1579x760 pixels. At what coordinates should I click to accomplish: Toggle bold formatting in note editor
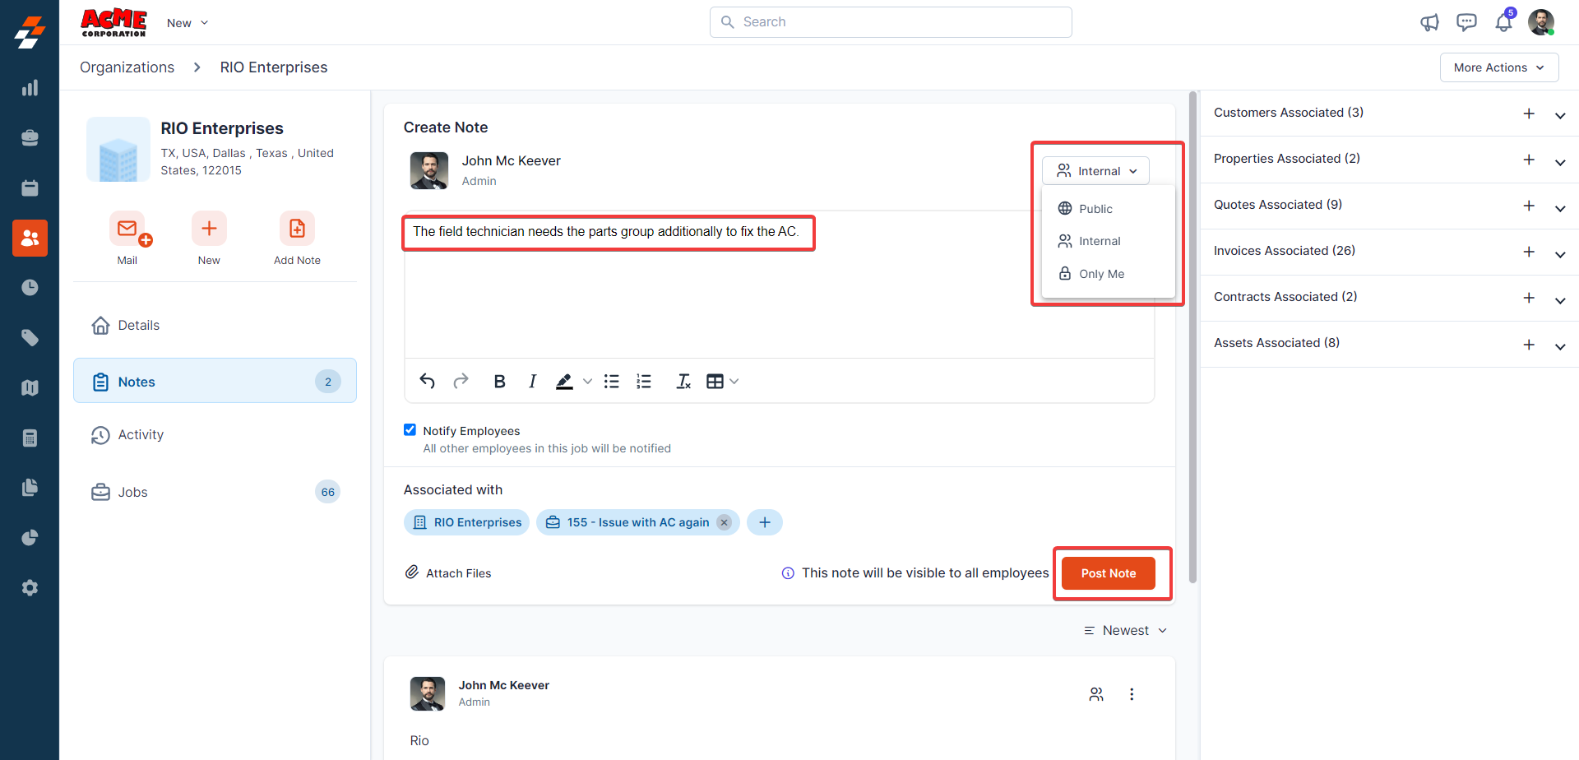tap(499, 381)
